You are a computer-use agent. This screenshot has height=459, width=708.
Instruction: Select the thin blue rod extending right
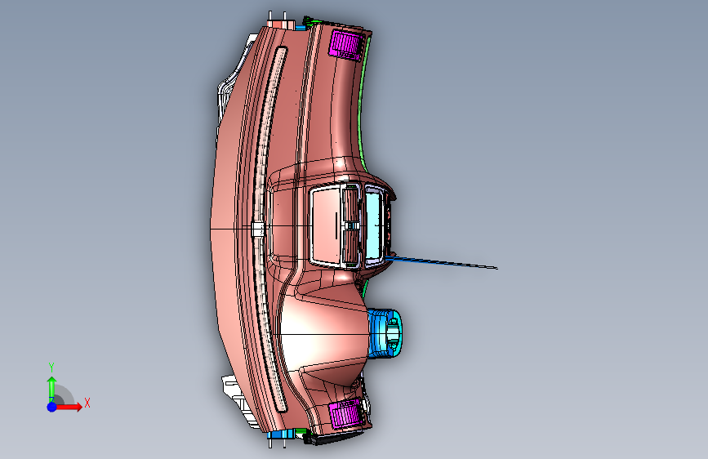click(x=441, y=262)
